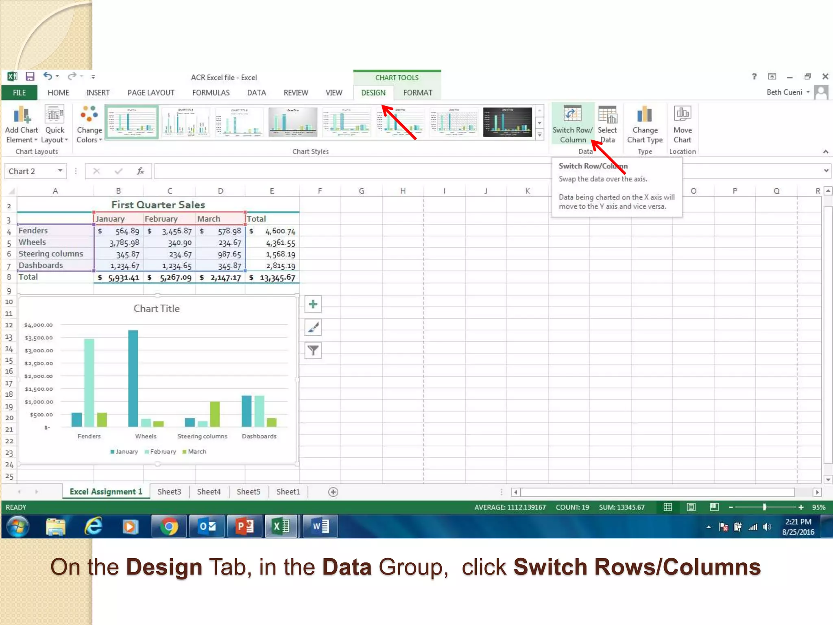Open Google Chrome from taskbar
This screenshot has height=625, width=833.
point(168,527)
